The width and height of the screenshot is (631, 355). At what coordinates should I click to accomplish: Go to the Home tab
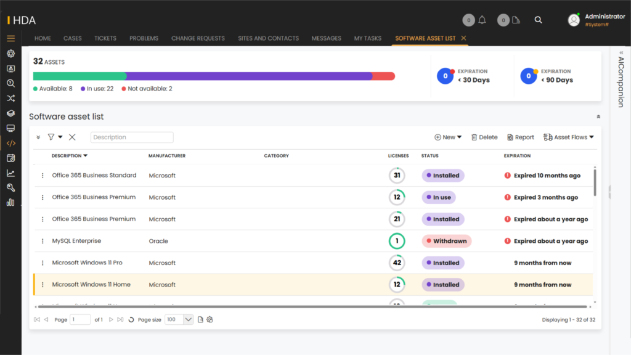(43, 38)
